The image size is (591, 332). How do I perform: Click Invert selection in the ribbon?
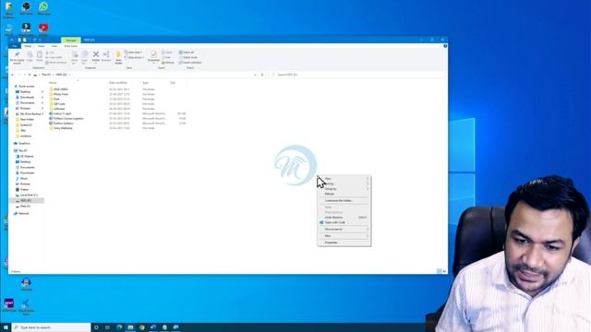pos(190,63)
